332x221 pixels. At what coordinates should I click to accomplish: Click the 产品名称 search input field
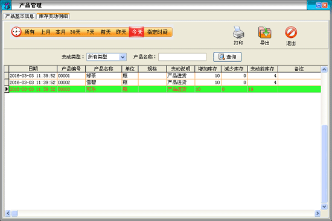pyautogui.click(x=182, y=57)
